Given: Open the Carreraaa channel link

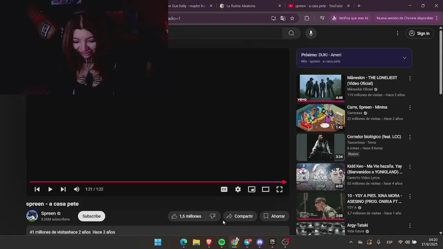Looking at the screenshot, I should [x=354, y=113].
